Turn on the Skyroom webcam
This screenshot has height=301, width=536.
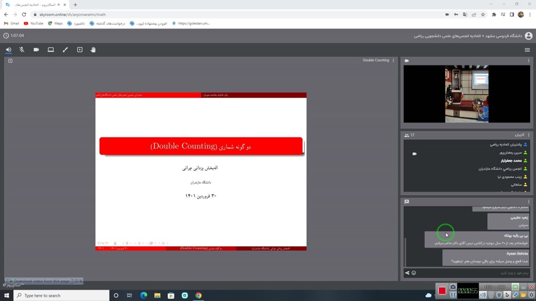click(x=36, y=50)
